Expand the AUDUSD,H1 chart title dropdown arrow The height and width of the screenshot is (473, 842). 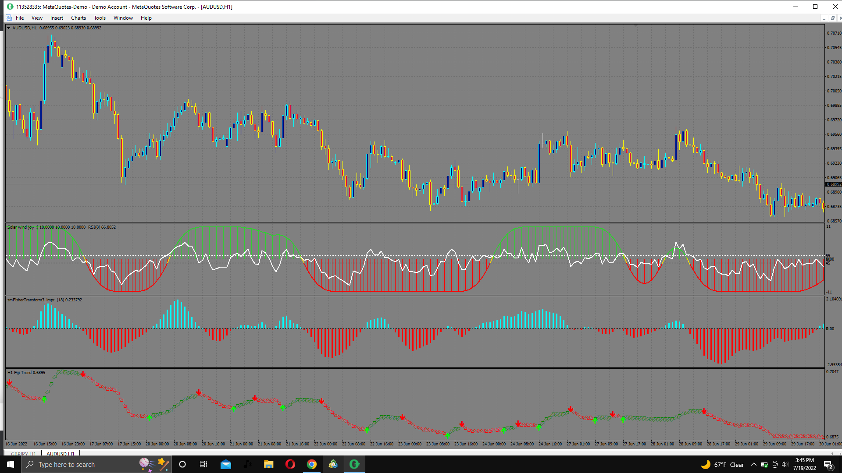(8, 28)
